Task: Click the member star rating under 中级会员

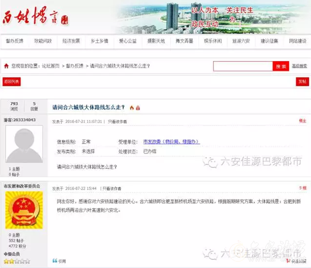Action: (x=17, y=261)
